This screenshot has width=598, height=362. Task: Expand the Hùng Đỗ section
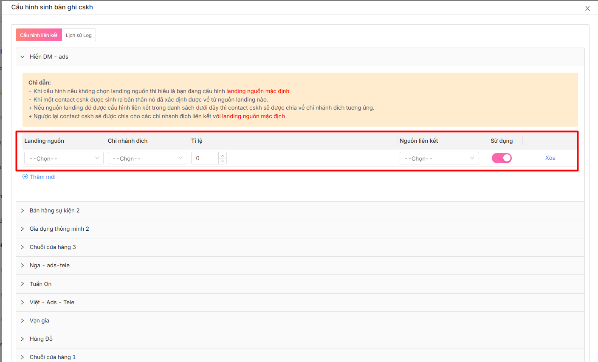[x=41, y=339]
